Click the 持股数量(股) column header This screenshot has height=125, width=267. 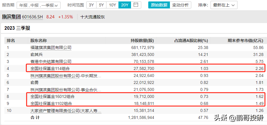[142, 41]
